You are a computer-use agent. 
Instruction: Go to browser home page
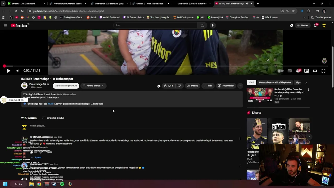pos(22,11)
